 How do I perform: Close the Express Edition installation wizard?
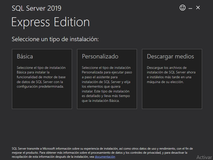tap(198, 8)
